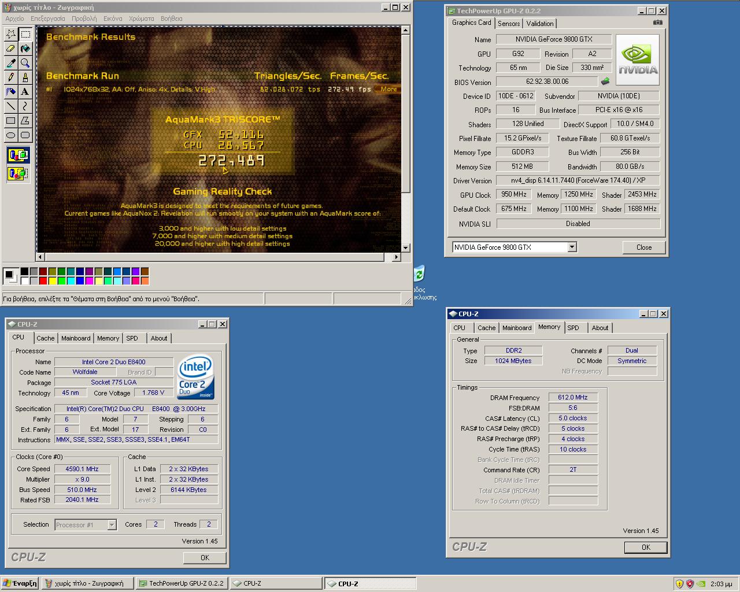Click the DRAM Frequency value 612.0 MHz

pyautogui.click(x=573, y=398)
